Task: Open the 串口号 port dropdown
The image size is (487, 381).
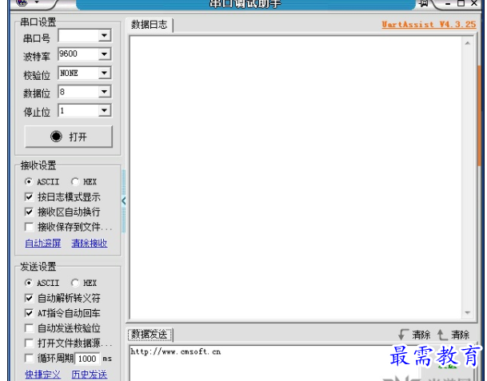Action: pos(104,35)
